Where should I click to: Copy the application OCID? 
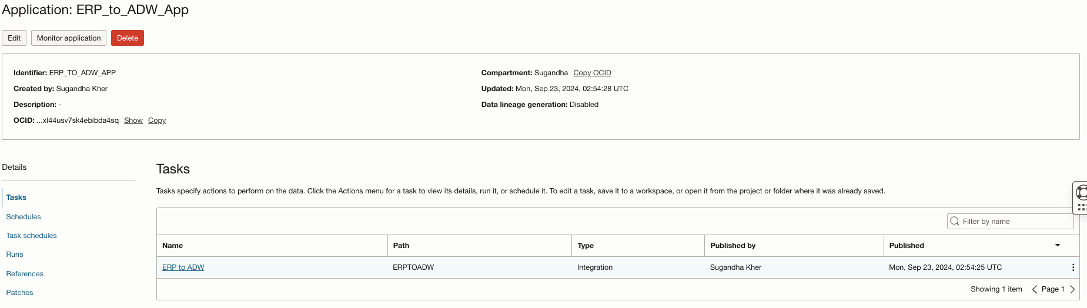[x=157, y=120]
